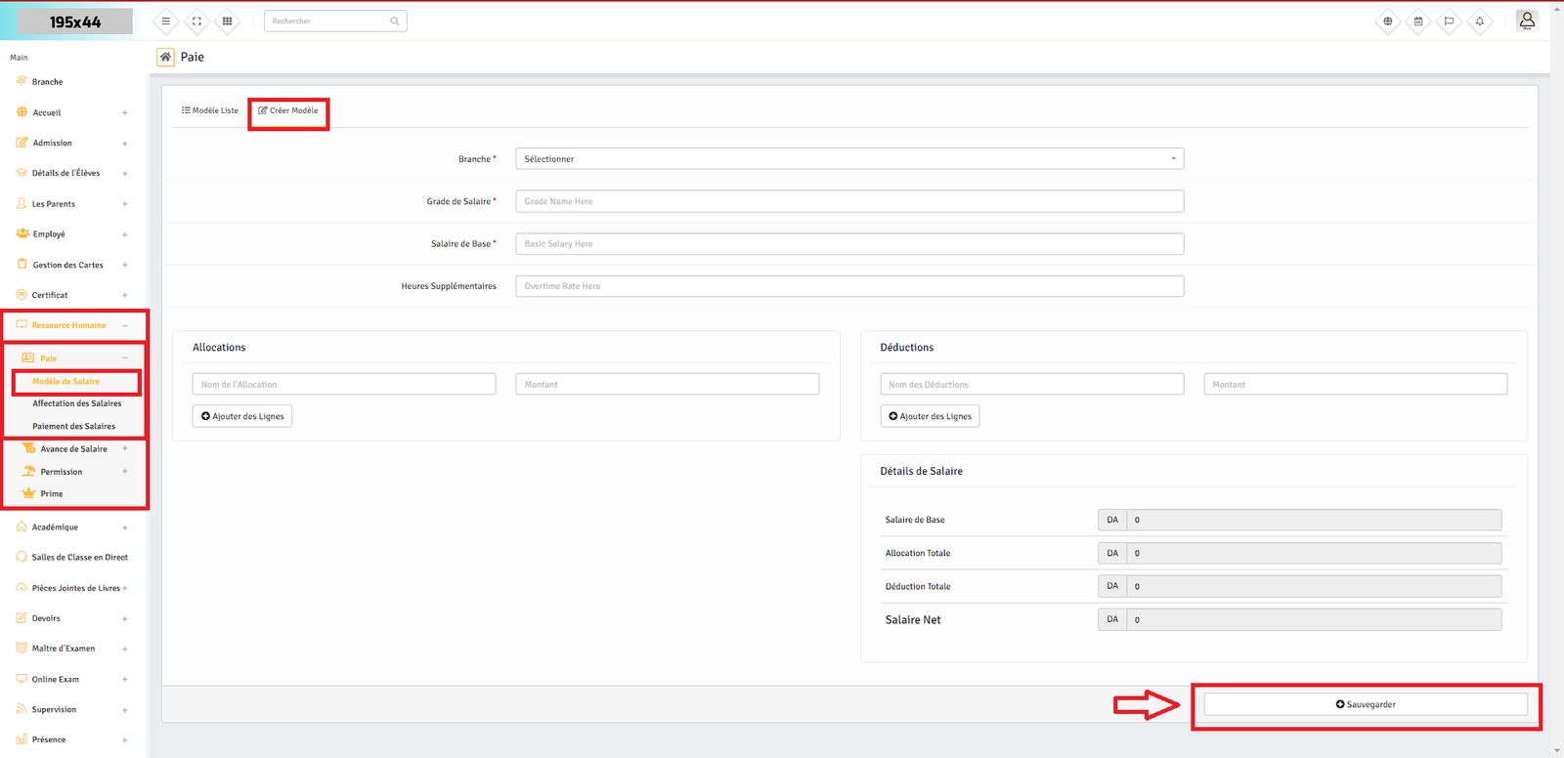Viewport: 1564px width, 758px height.
Task: Open the user profile avatar
Action: (1526, 21)
